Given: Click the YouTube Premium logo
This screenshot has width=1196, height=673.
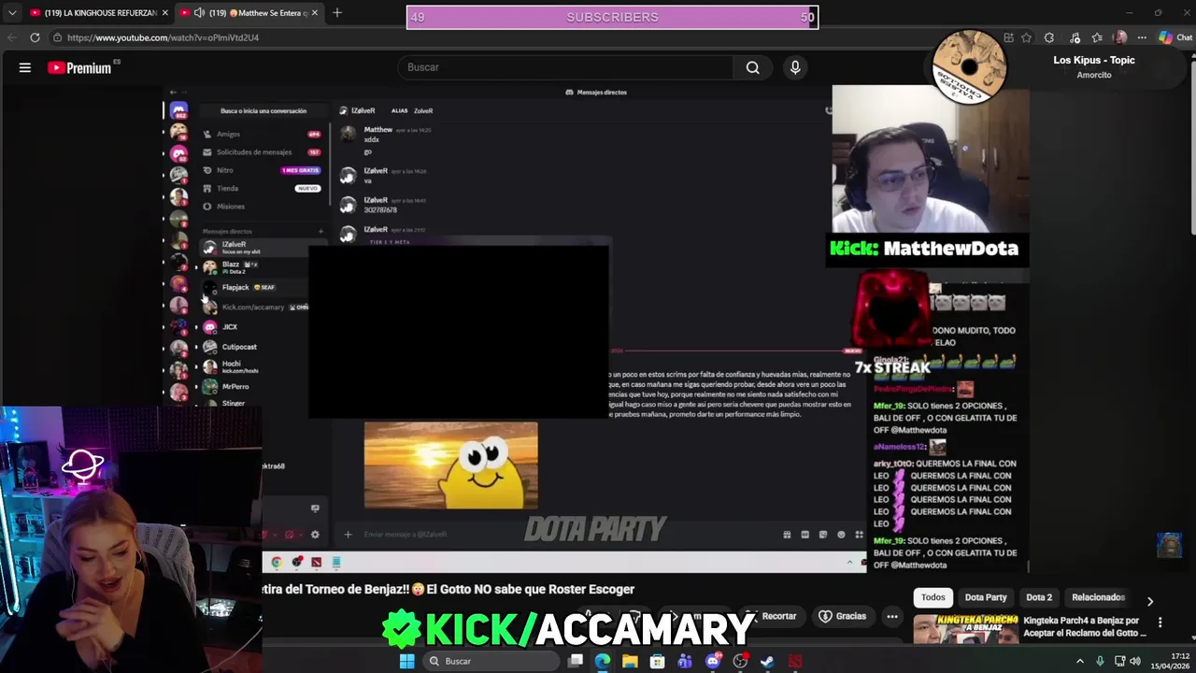Looking at the screenshot, I should (x=79, y=67).
